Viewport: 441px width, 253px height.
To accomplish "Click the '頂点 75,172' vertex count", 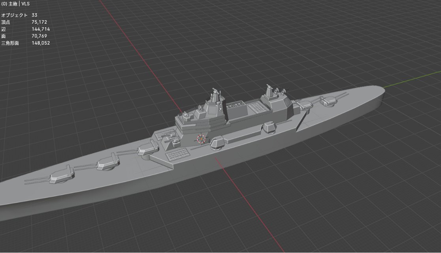I will (x=24, y=22).
